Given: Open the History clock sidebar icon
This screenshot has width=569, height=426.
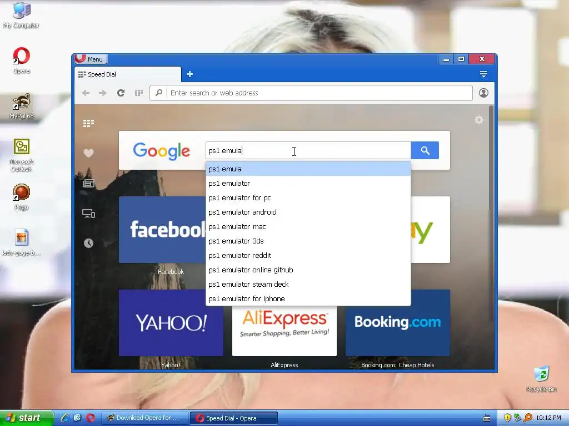Looking at the screenshot, I should [88, 243].
